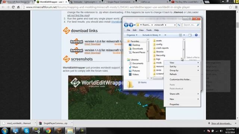Open the Explorer File menu

(128, 30)
